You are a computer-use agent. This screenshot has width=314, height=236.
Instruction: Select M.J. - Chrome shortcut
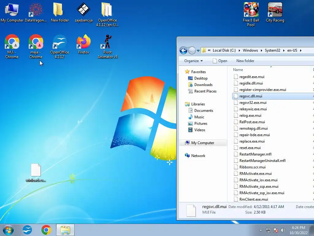pos(12,46)
